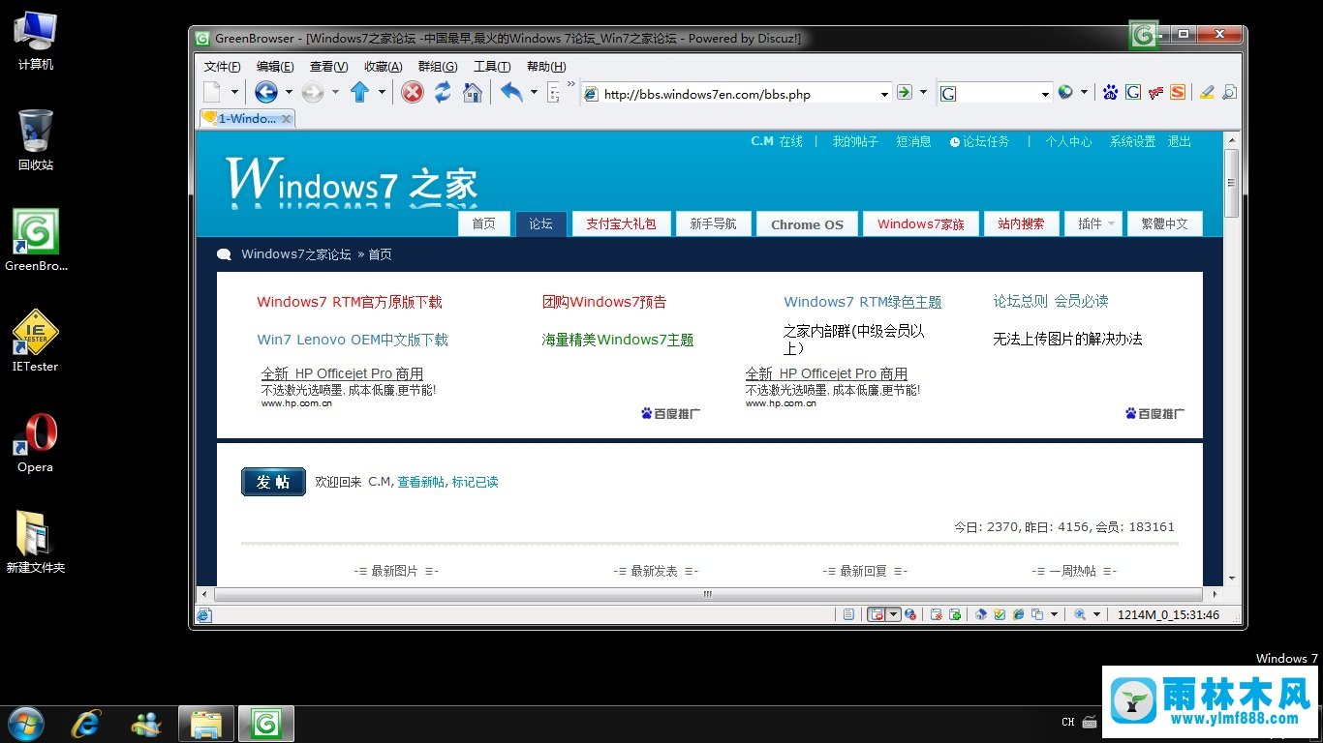Open the 群组(G) menu
The image size is (1323, 743).
coord(437,66)
